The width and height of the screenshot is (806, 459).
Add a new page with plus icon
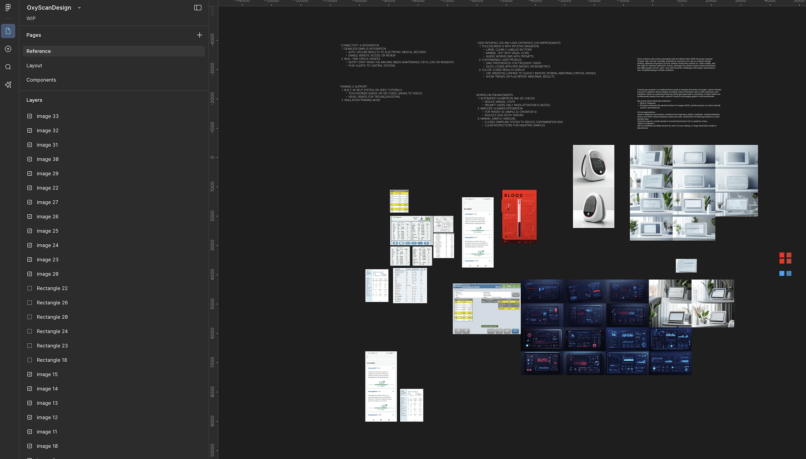[x=200, y=35]
